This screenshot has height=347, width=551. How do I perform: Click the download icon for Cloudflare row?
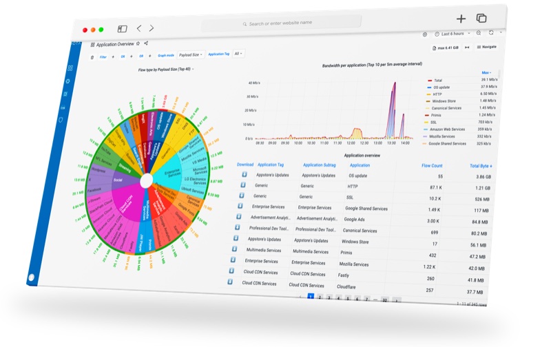(x=229, y=282)
